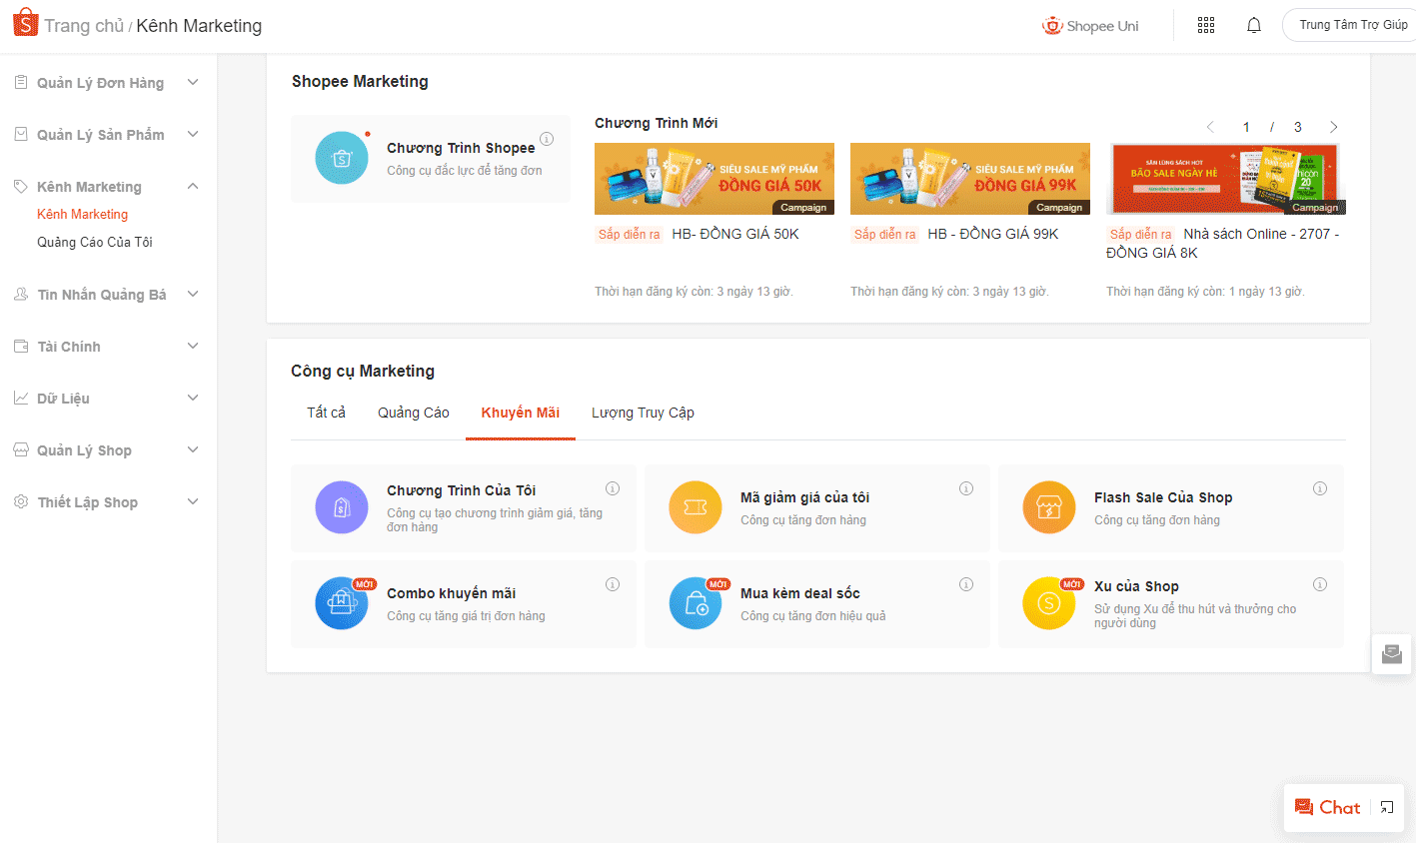Switch to the Lượng Truy Cập tab

coord(643,413)
